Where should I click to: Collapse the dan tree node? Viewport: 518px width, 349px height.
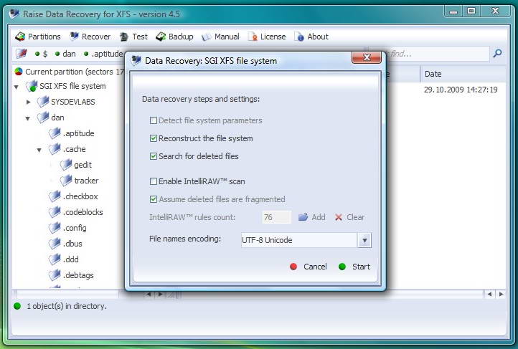coord(28,118)
